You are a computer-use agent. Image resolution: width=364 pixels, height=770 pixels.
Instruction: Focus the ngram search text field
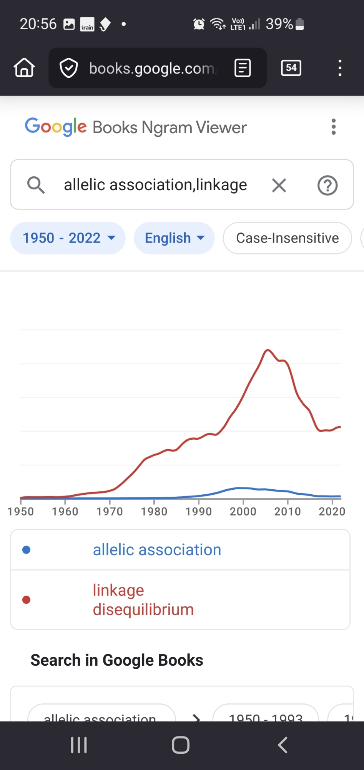point(155,185)
